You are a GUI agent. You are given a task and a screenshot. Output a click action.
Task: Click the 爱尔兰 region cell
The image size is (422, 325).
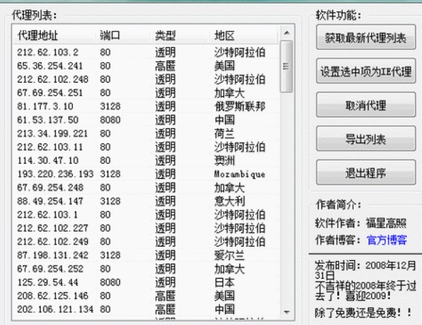click(x=230, y=255)
